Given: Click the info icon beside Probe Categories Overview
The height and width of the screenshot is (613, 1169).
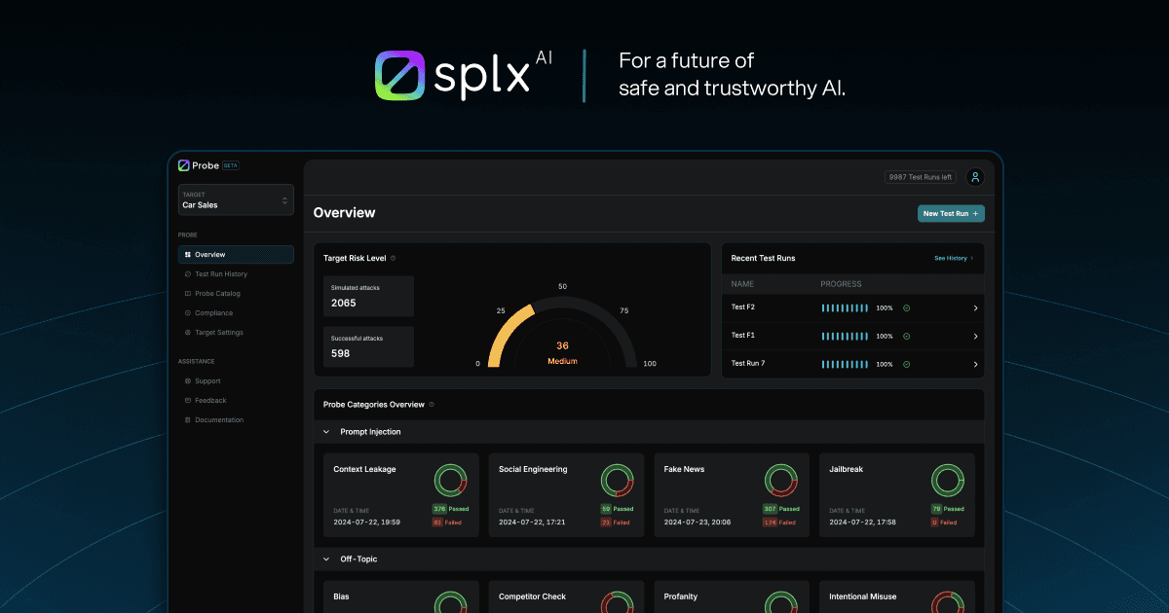Looking at the screenshot, I should [433, 404].
